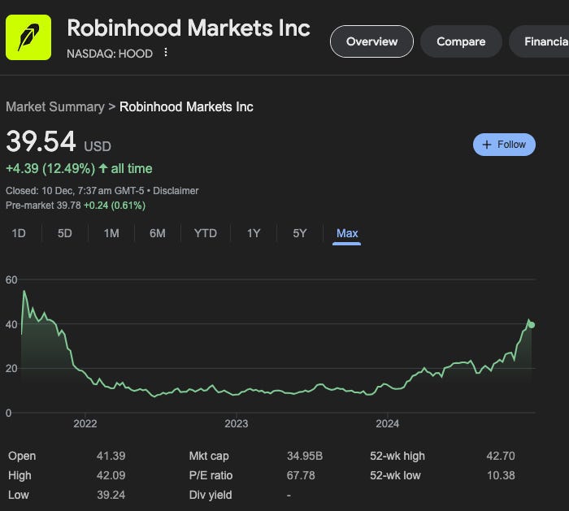Select the 5Y chart range

pyautogui.click(x=300, y=233)
